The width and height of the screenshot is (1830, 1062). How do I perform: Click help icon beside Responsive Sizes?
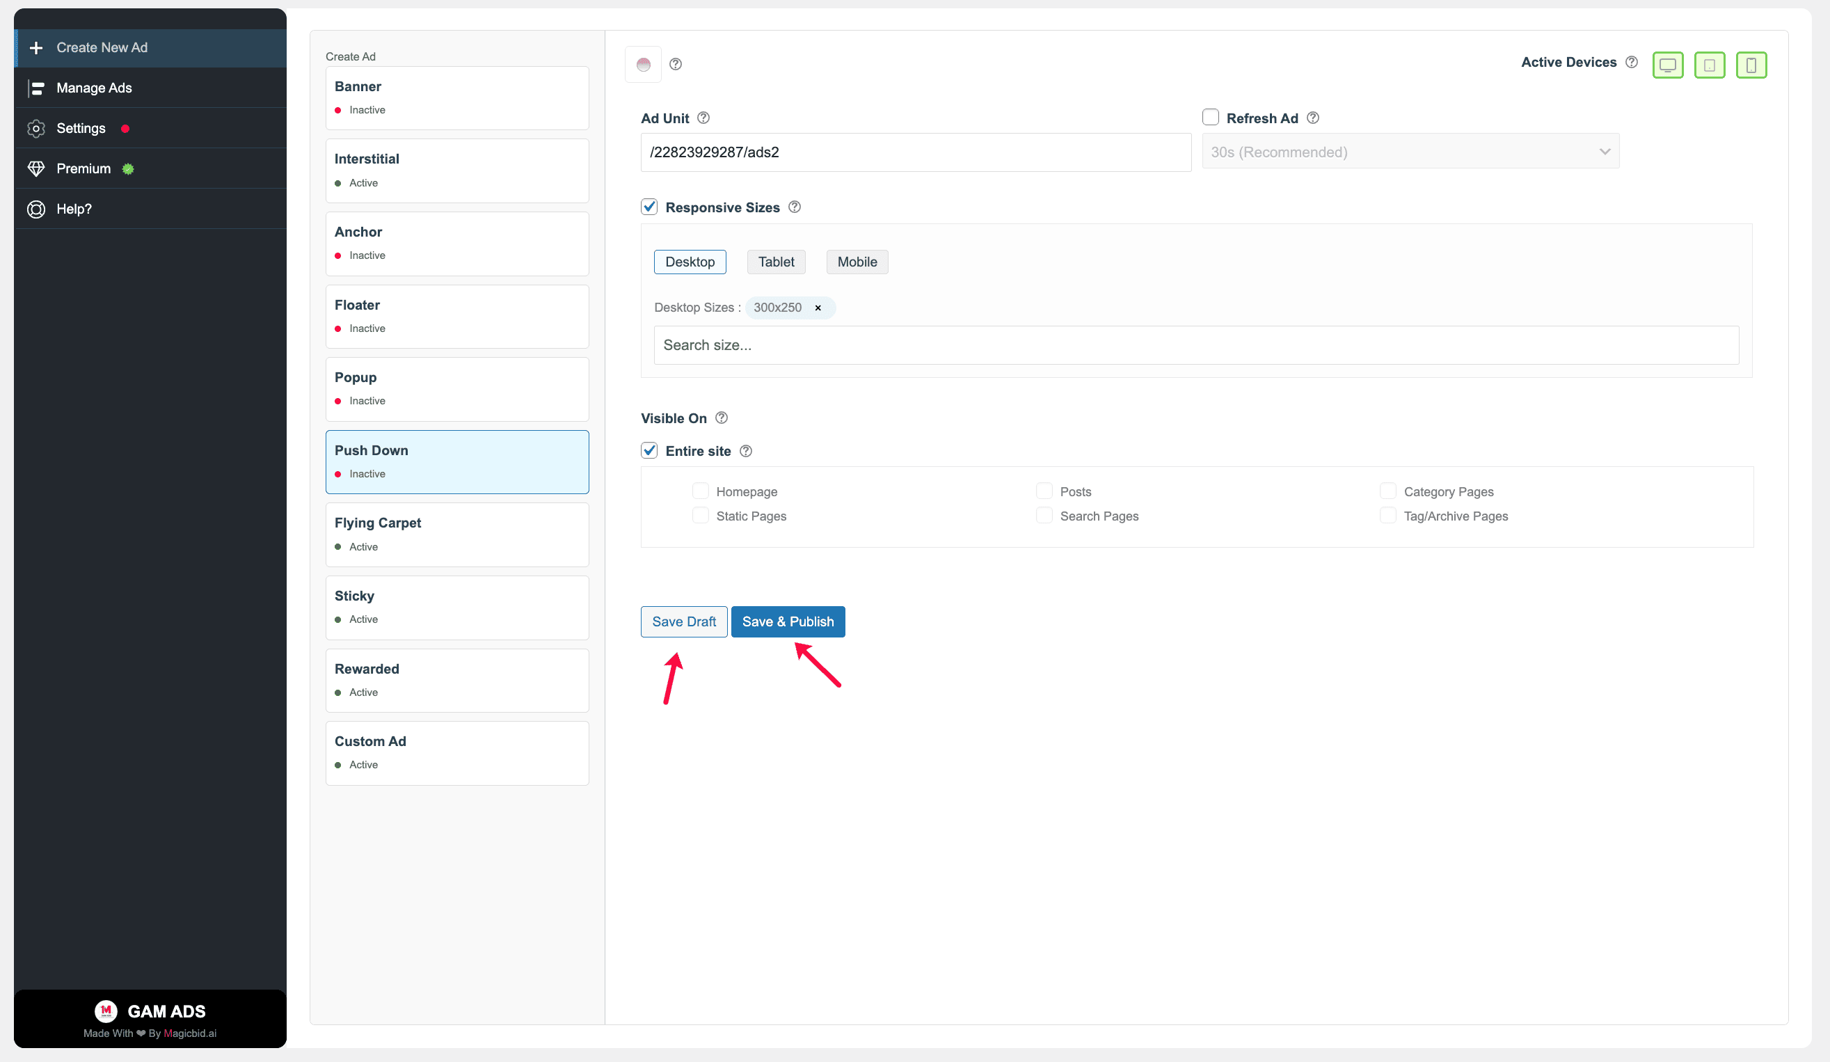pos(795,207)
